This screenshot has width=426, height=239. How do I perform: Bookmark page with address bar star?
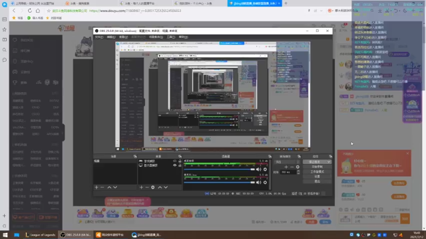tap(49, 11)
